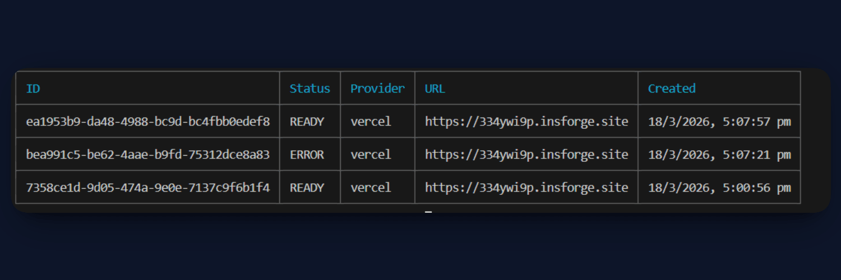This screenshot has height=280, width=841.
Task: Click the ERROR status cell
Action: (x=307, y=155)
